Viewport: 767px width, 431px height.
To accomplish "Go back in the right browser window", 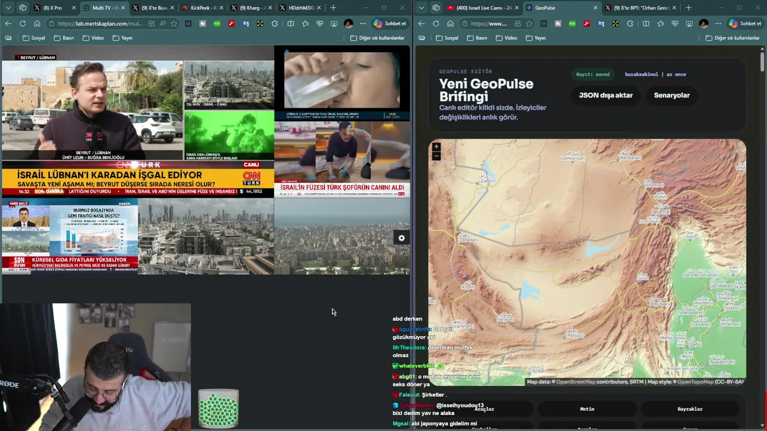I will coord(421,23).
